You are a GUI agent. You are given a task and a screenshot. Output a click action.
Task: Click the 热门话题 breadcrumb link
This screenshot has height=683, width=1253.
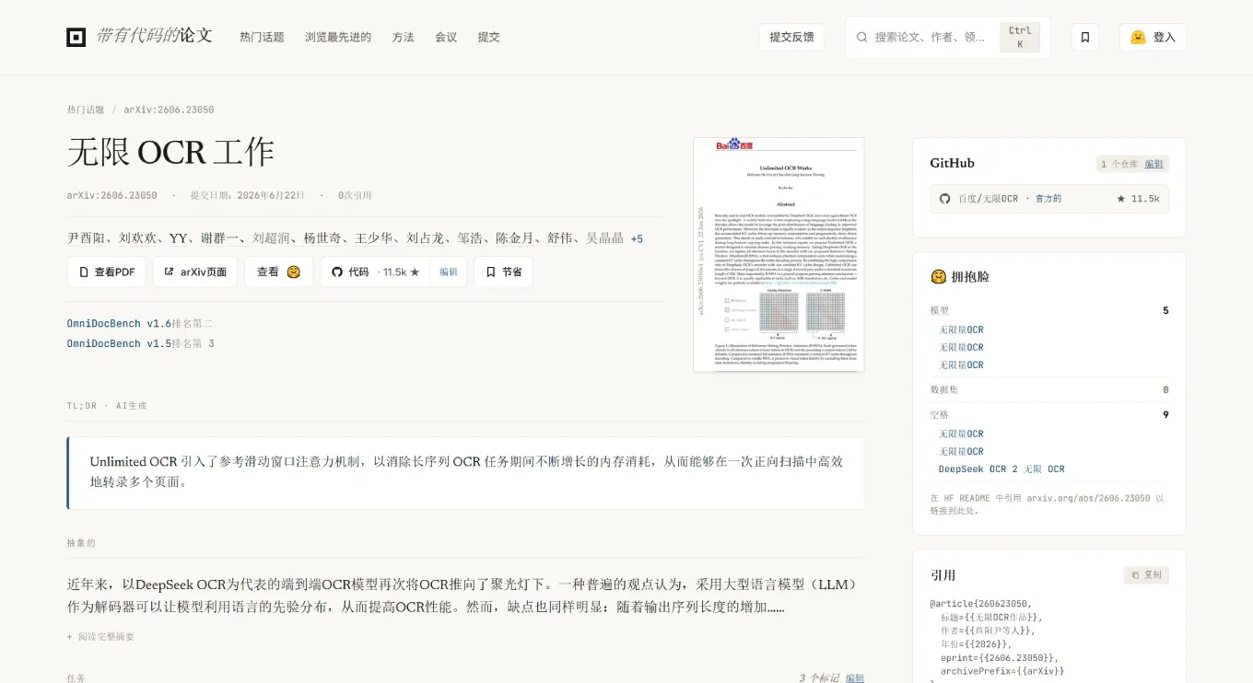pos(85,110)
